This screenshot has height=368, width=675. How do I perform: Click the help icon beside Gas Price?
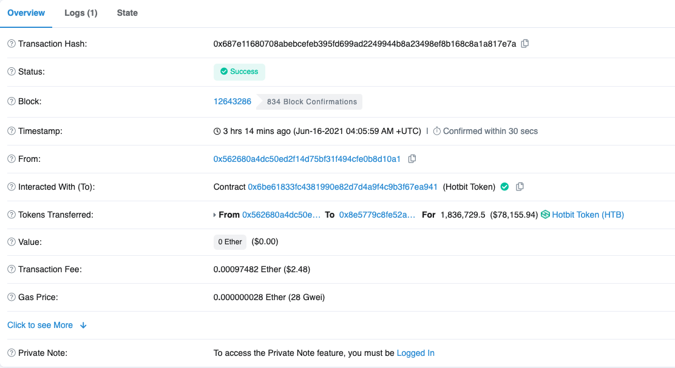click(x=12, y=297)
